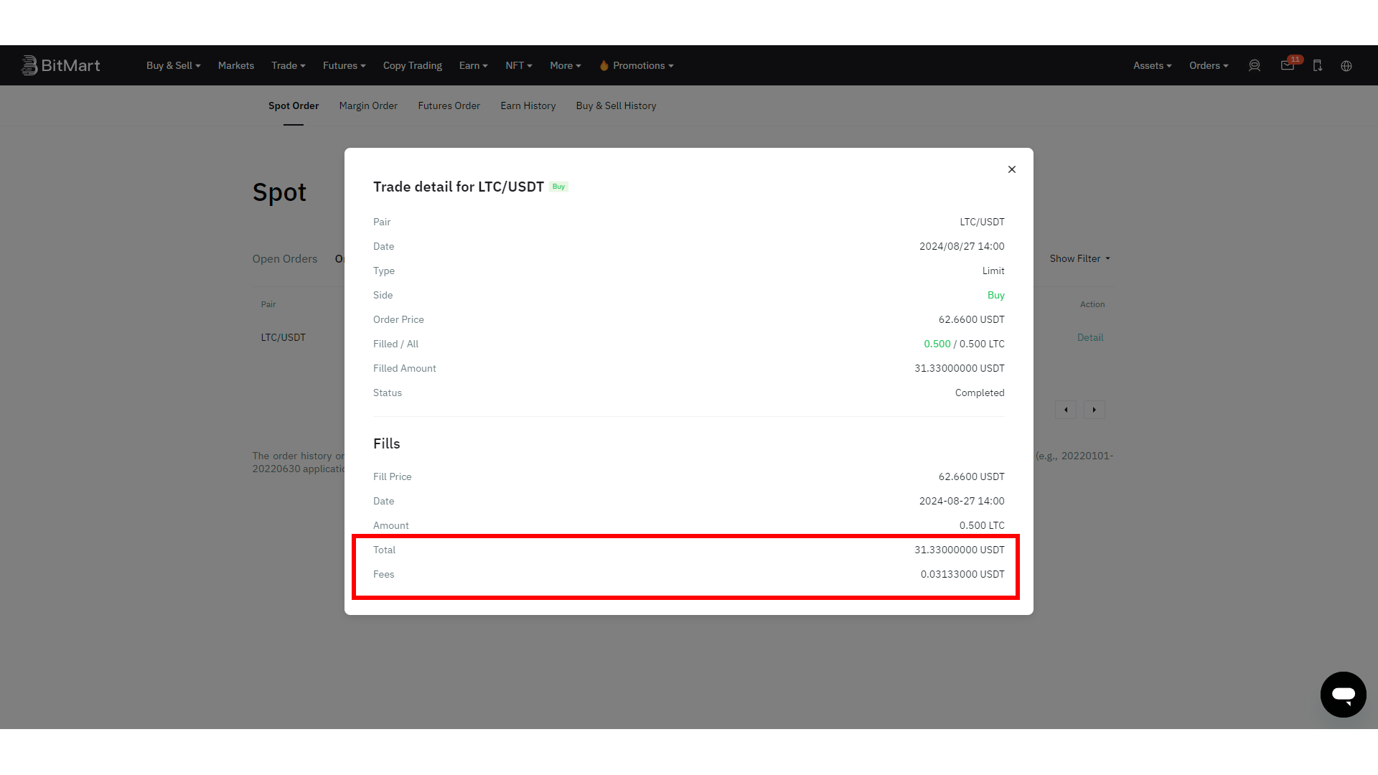Screen dimensions: 1378x775
Task: Expand the Trade dropdown menu
Action: (288, 65)
